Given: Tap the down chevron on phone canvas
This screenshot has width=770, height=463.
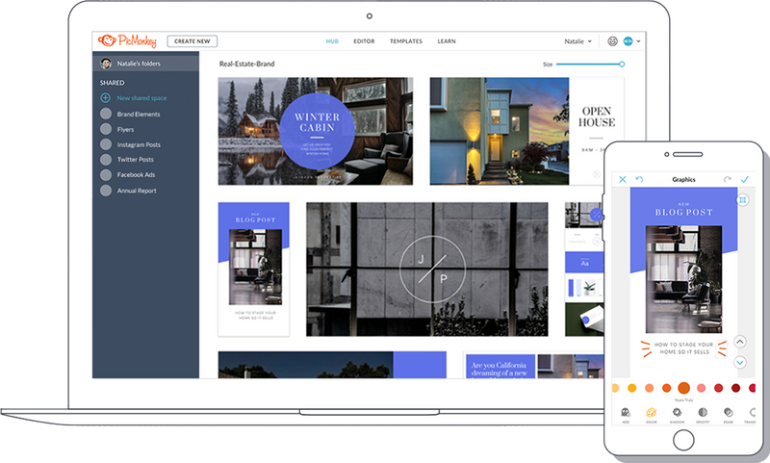Looking at the screenshot, I should 740,362.
